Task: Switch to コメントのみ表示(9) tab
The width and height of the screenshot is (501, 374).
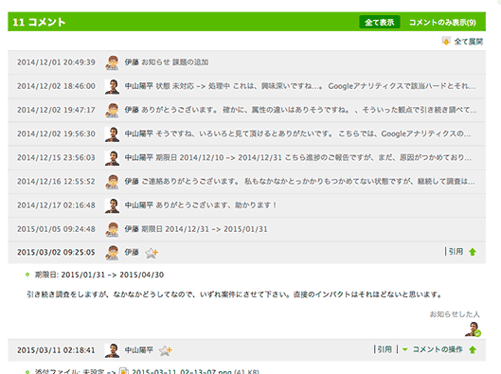Action: pos(442,23)
